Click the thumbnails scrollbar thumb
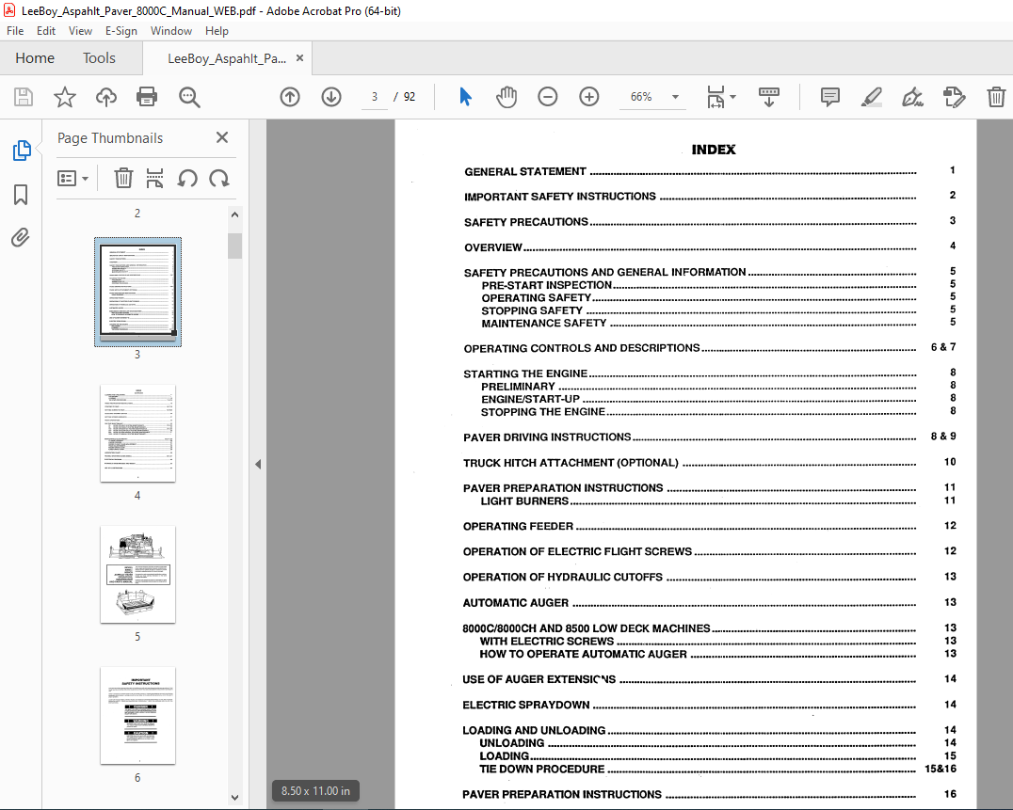This screenshot has width=1013, height=810. click(234, 246)
